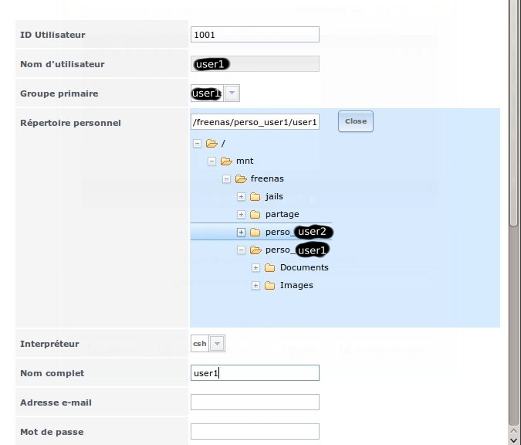Click the highlighted perso_ folder icon
Image resolution: width=521 pixels, height=445 pixels.
[255, 232]
